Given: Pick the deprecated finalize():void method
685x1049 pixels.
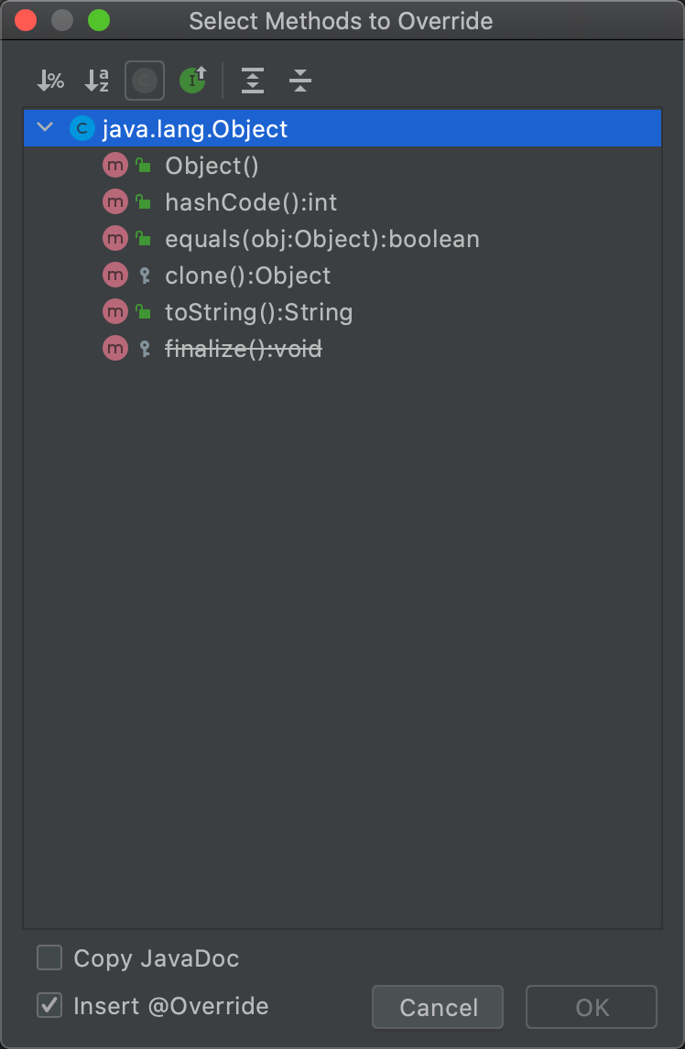Looking at the screenshot, I should [243, 349].
